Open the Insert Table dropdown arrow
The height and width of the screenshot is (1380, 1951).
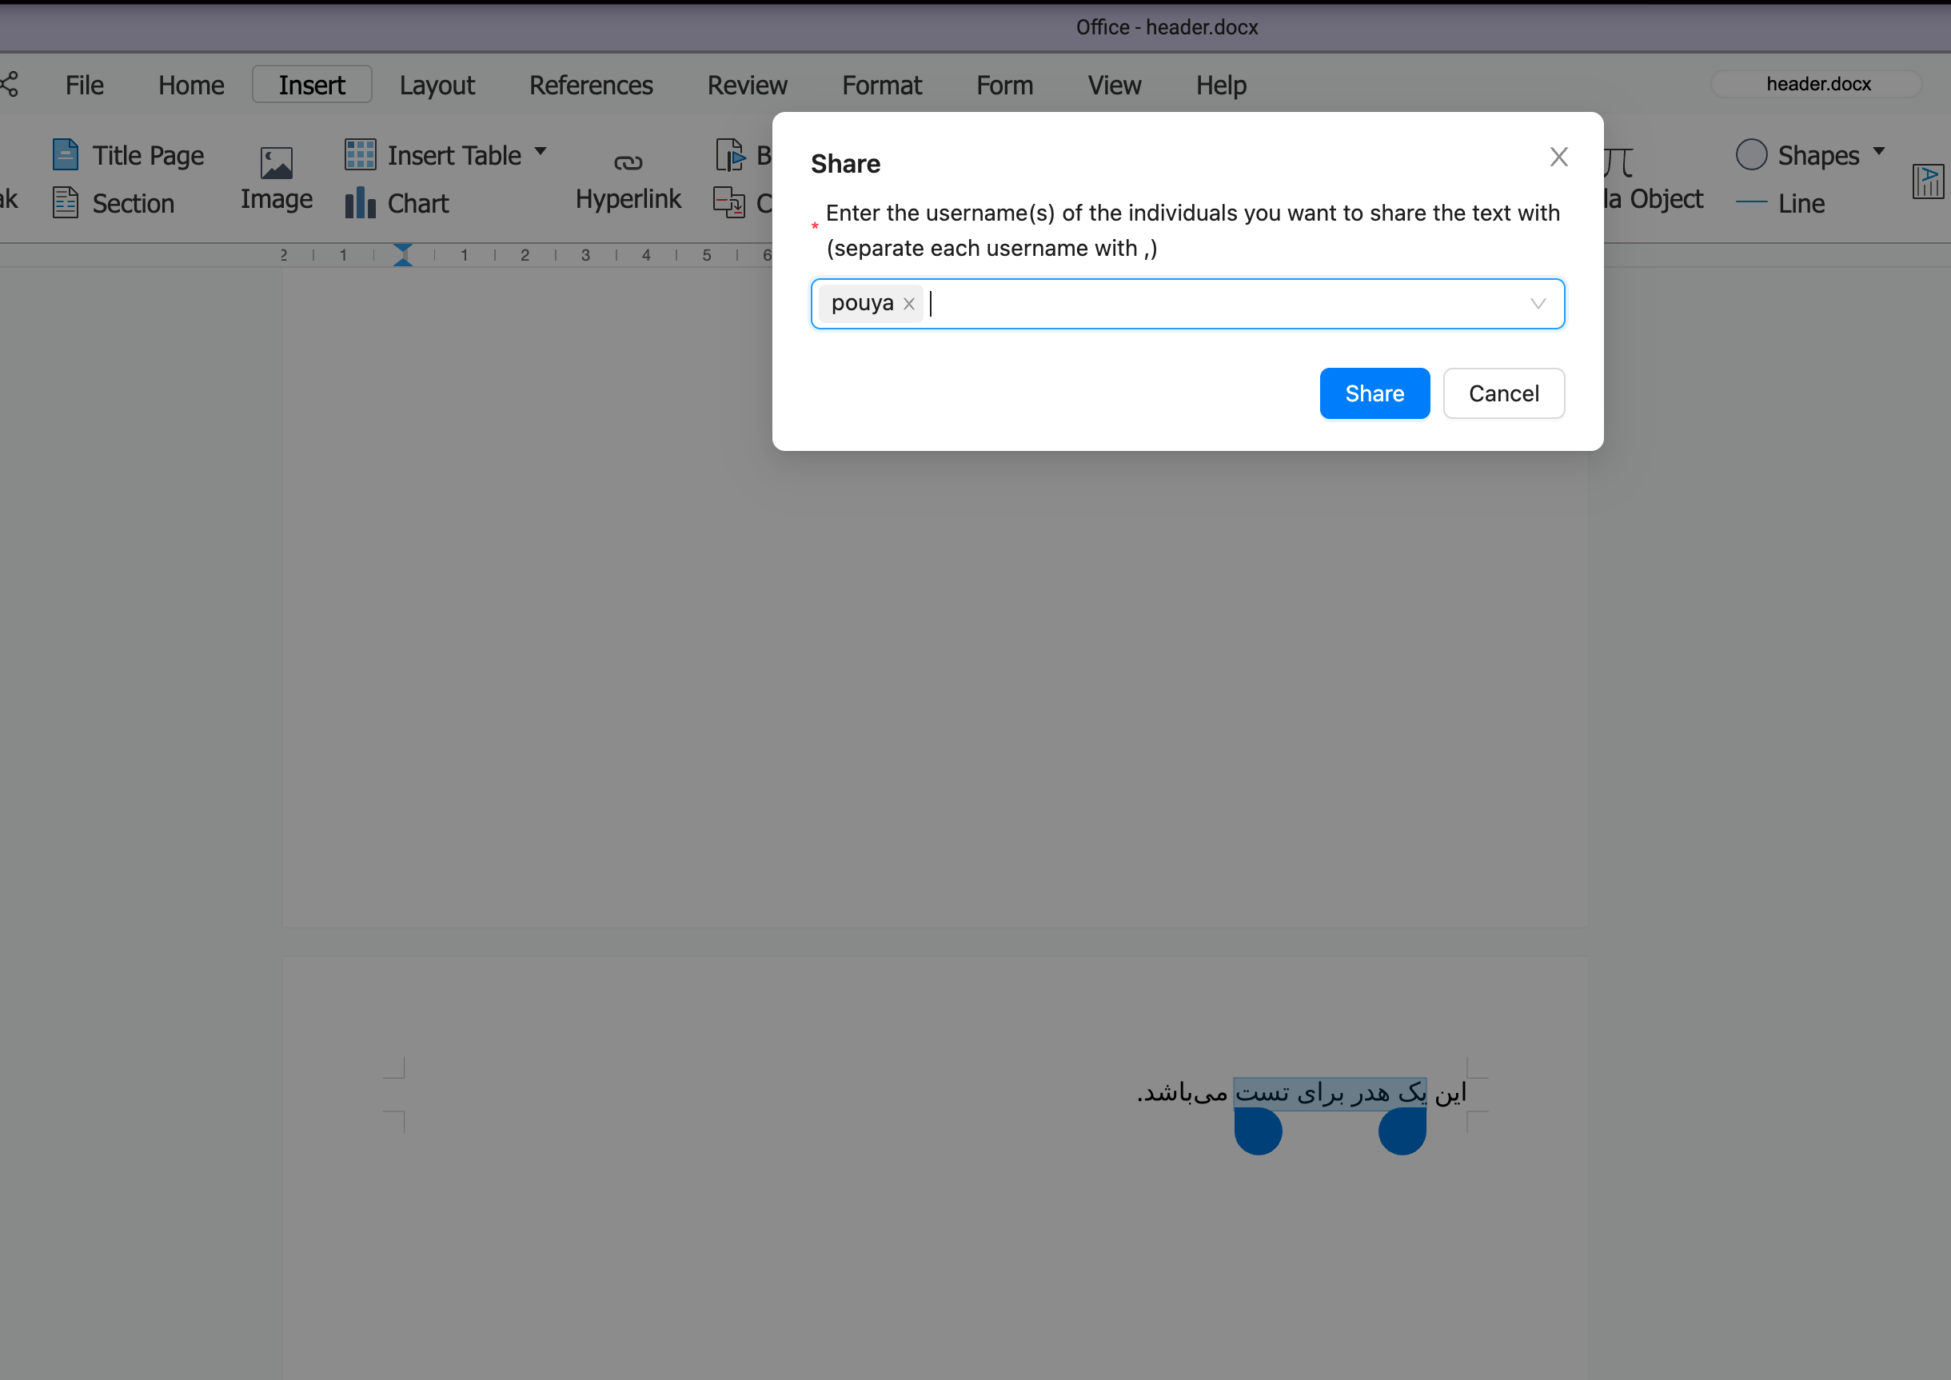541,152
